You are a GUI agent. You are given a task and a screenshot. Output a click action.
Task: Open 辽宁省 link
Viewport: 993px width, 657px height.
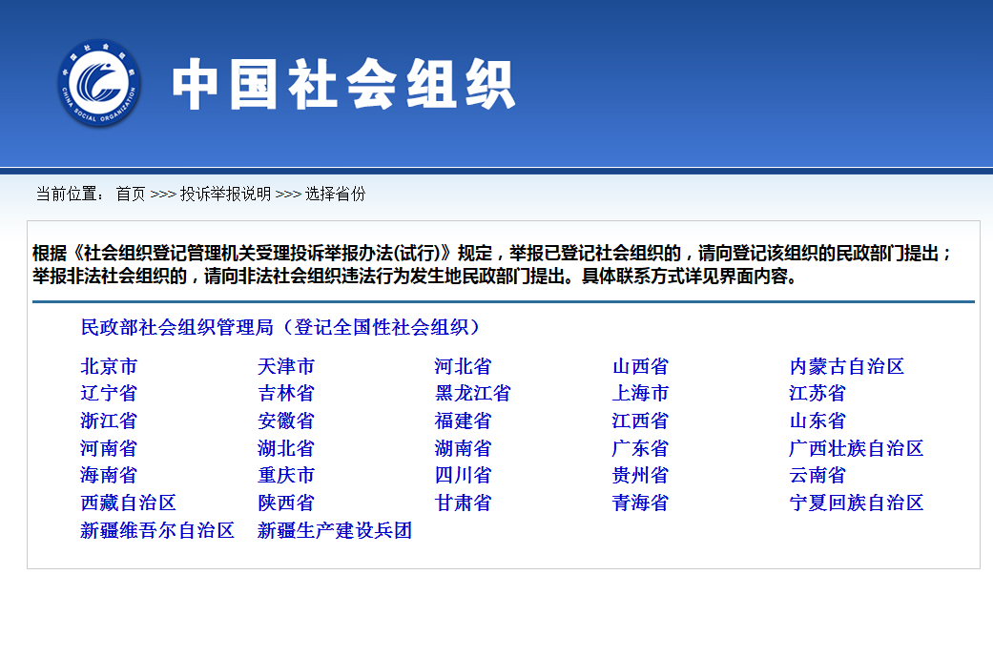[x=109, y=393]
